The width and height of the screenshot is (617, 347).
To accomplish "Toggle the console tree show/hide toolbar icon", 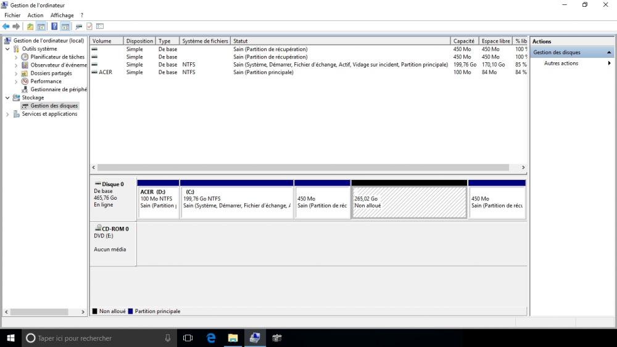I will tap(41, 27).
